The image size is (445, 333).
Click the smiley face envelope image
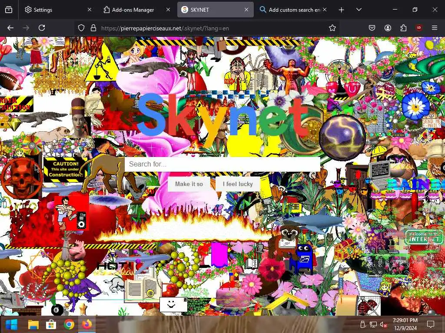tap(173, 305)
